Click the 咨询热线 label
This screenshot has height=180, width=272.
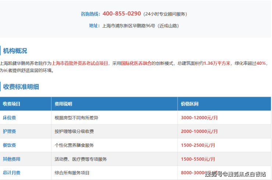point(90,14)
